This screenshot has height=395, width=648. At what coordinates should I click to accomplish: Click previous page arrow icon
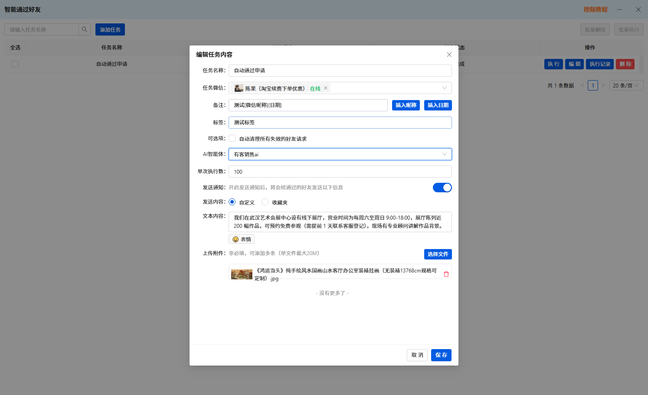coord(582,85)
